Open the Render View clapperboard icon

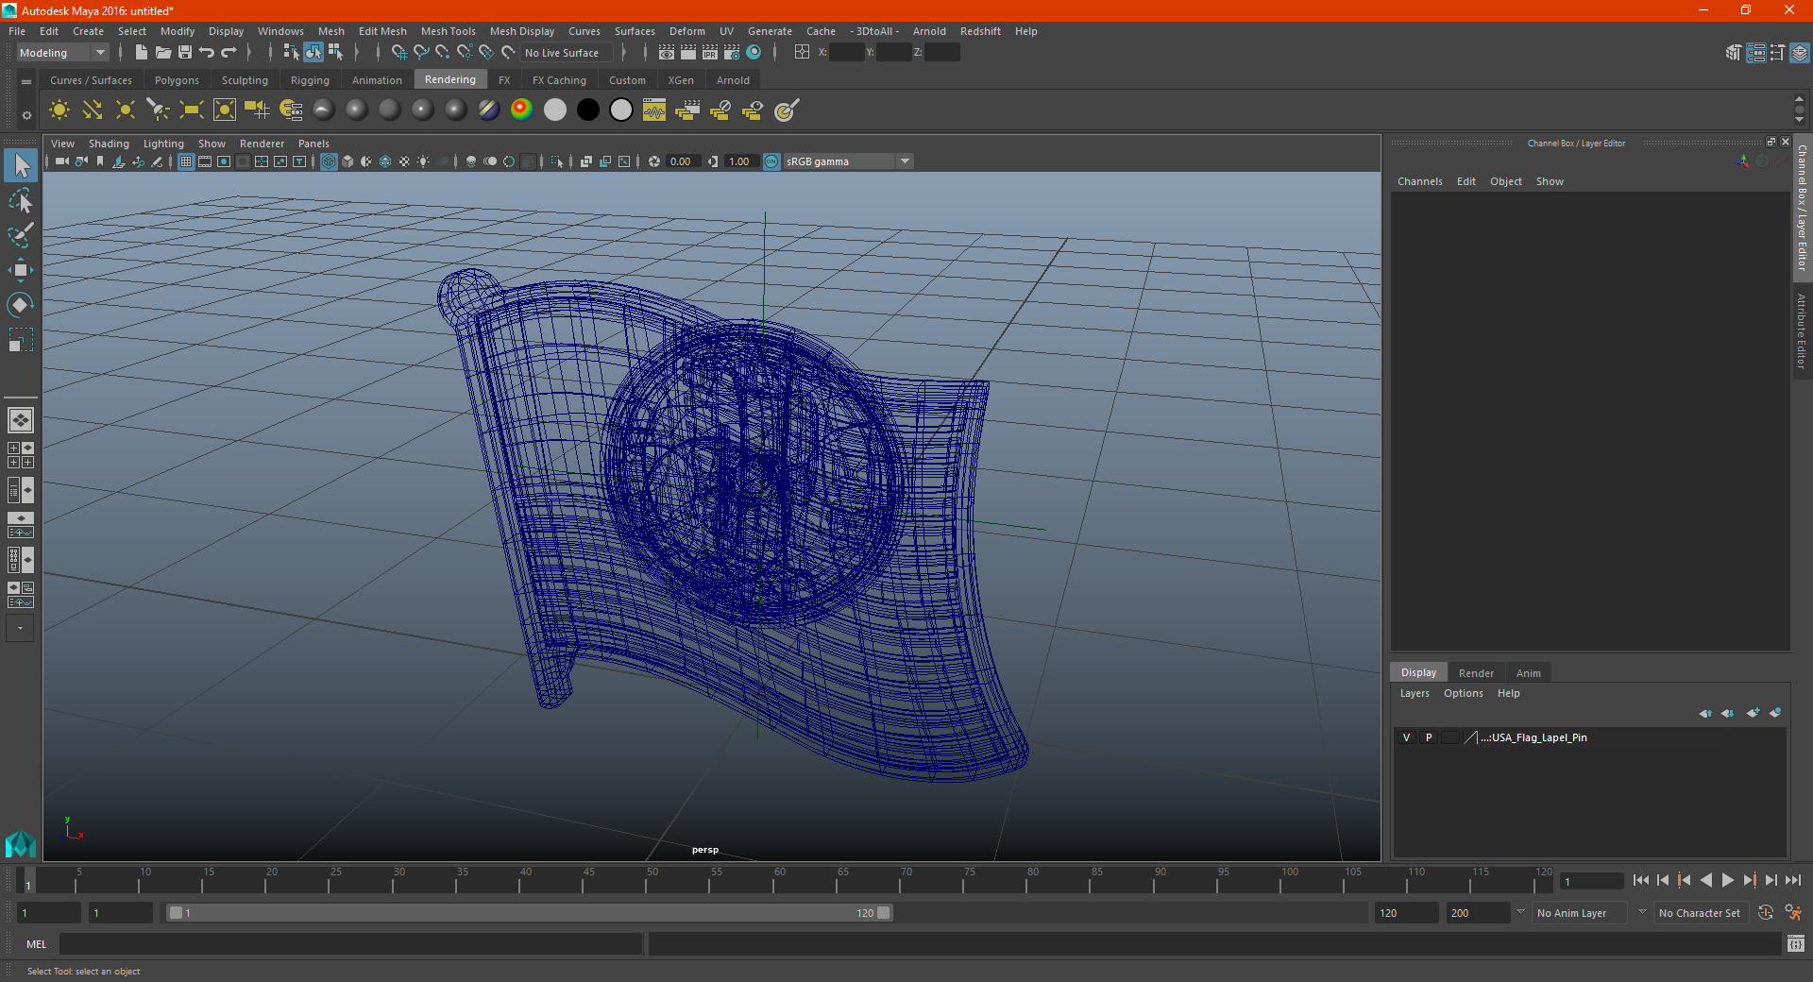point(667,53)
